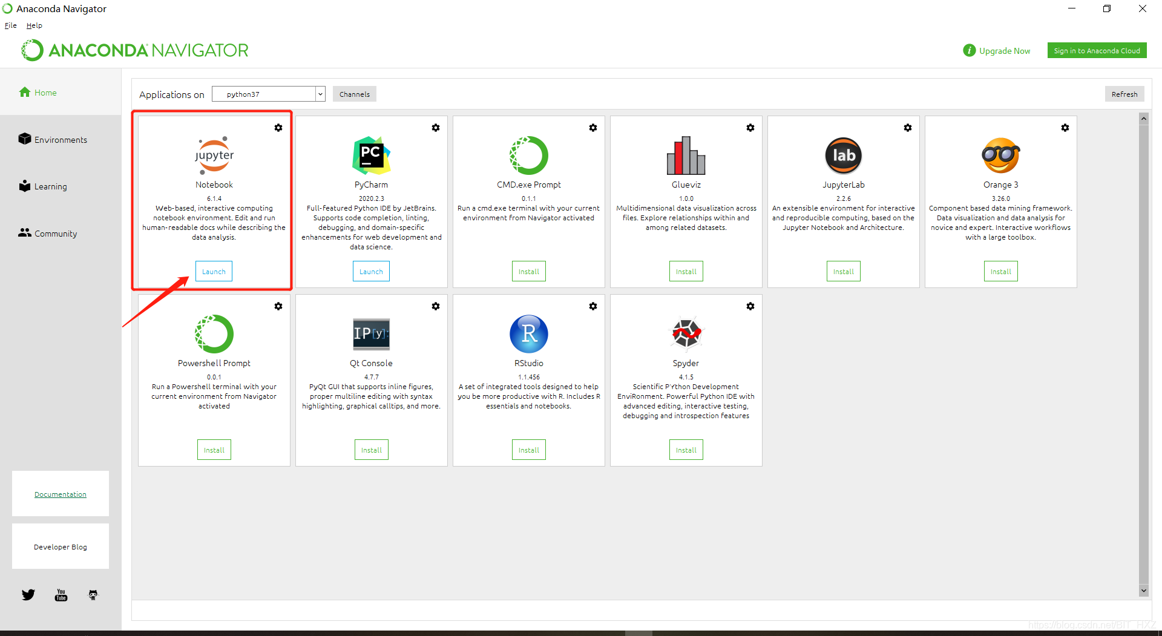Click the Orange 3 version 3.26.0 text
Viewport: 1162px width, 636px height.
[x=1001, y=198]
